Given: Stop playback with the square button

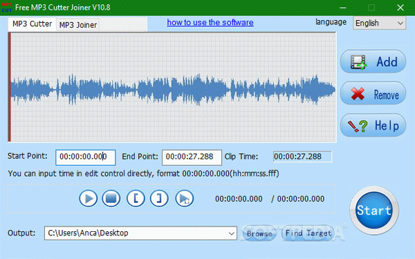Looking at the screenshot, I should pyautogui.click(x=111, y=198).
